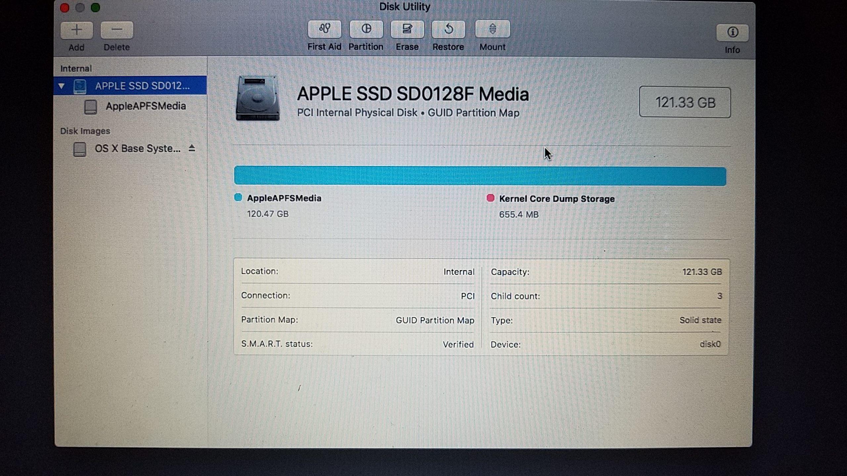Click the Erase toolbar icon
The height and width of the screenshot is (476, 847).
click(407, 29)
